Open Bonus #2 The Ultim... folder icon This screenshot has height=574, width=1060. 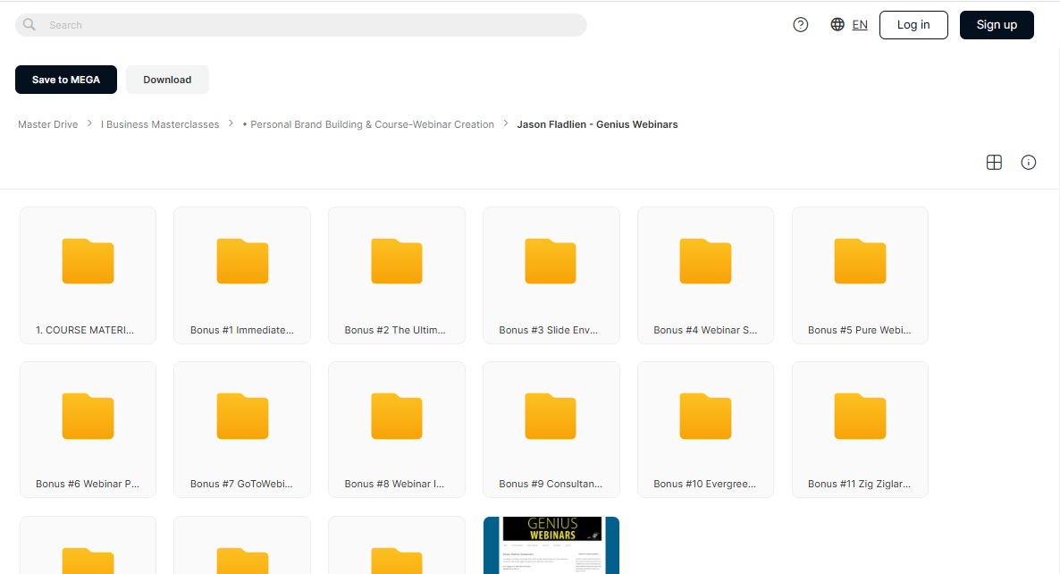[x=397, y=261]
